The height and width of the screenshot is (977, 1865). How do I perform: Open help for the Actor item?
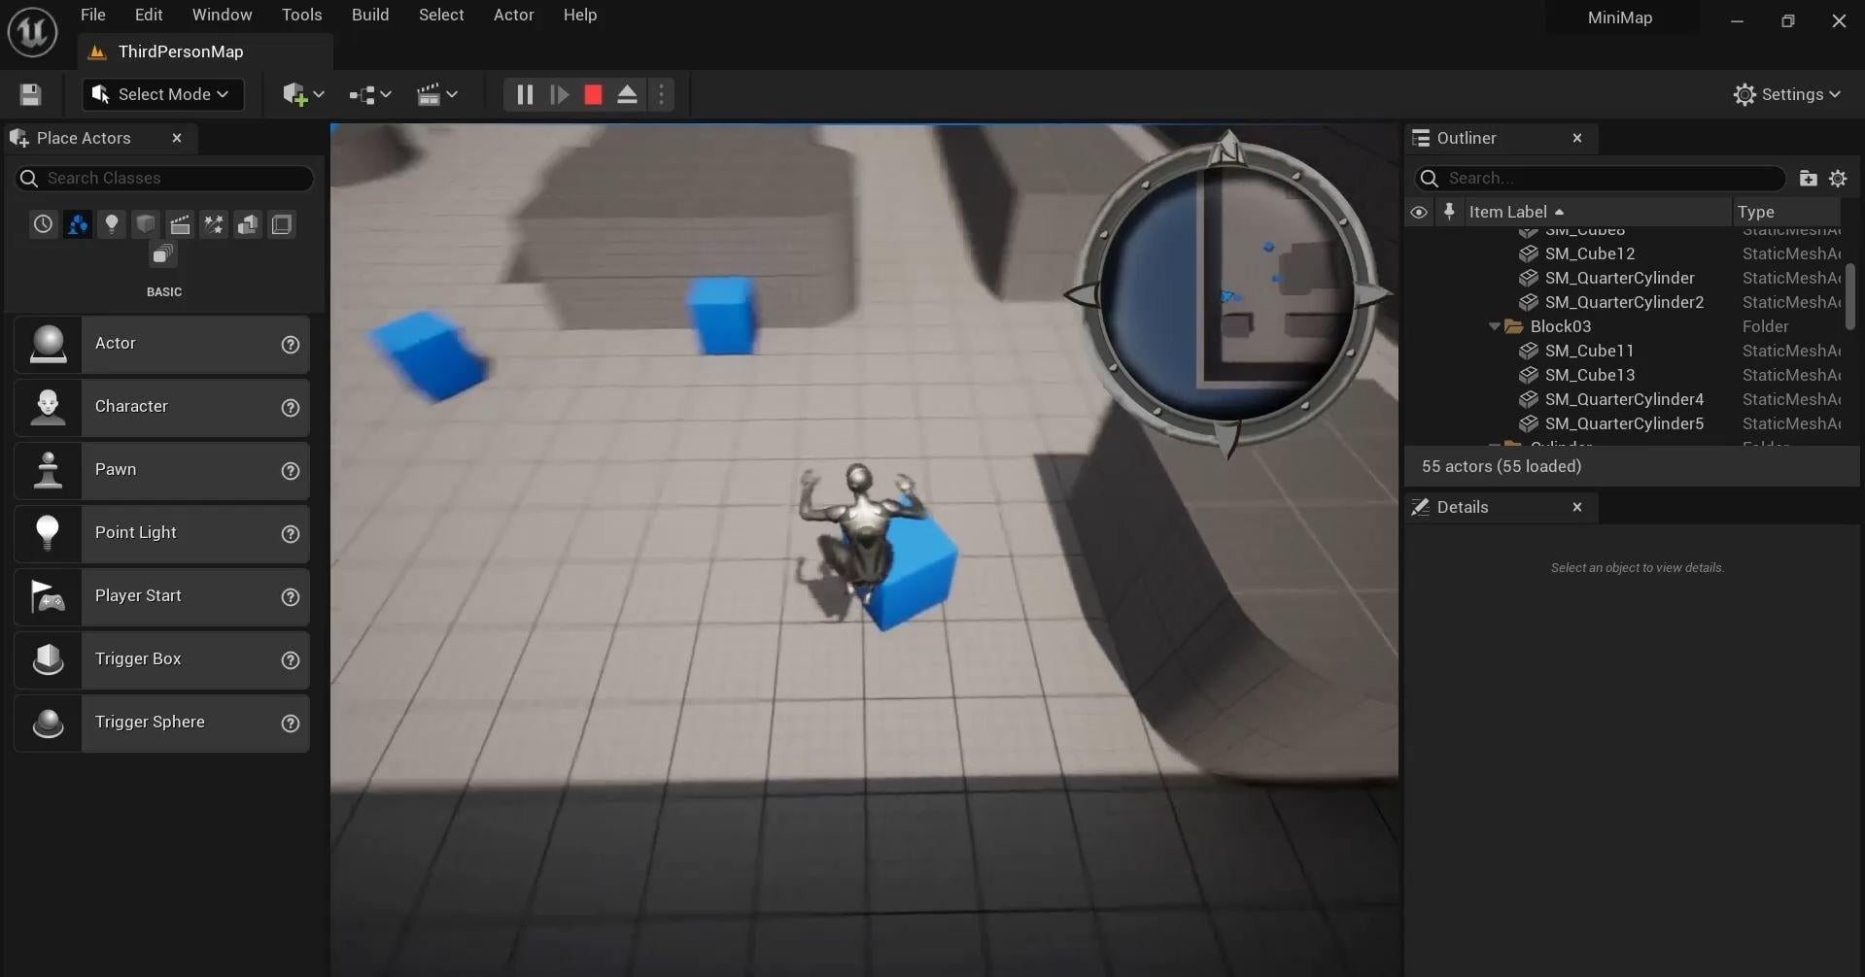290,344
